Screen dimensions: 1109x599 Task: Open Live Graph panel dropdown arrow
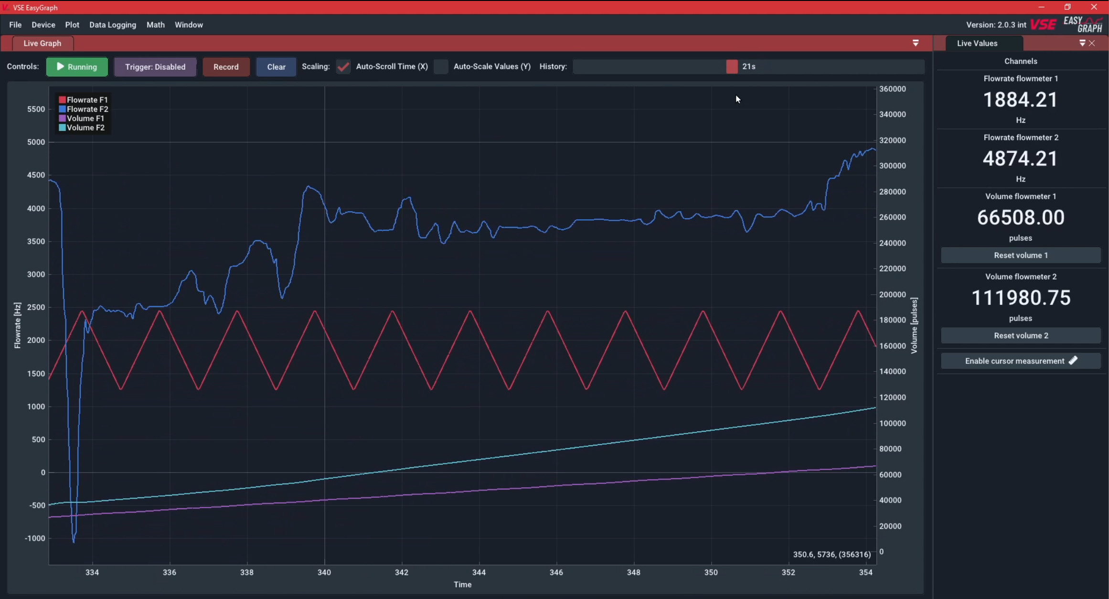click(916, 43)
